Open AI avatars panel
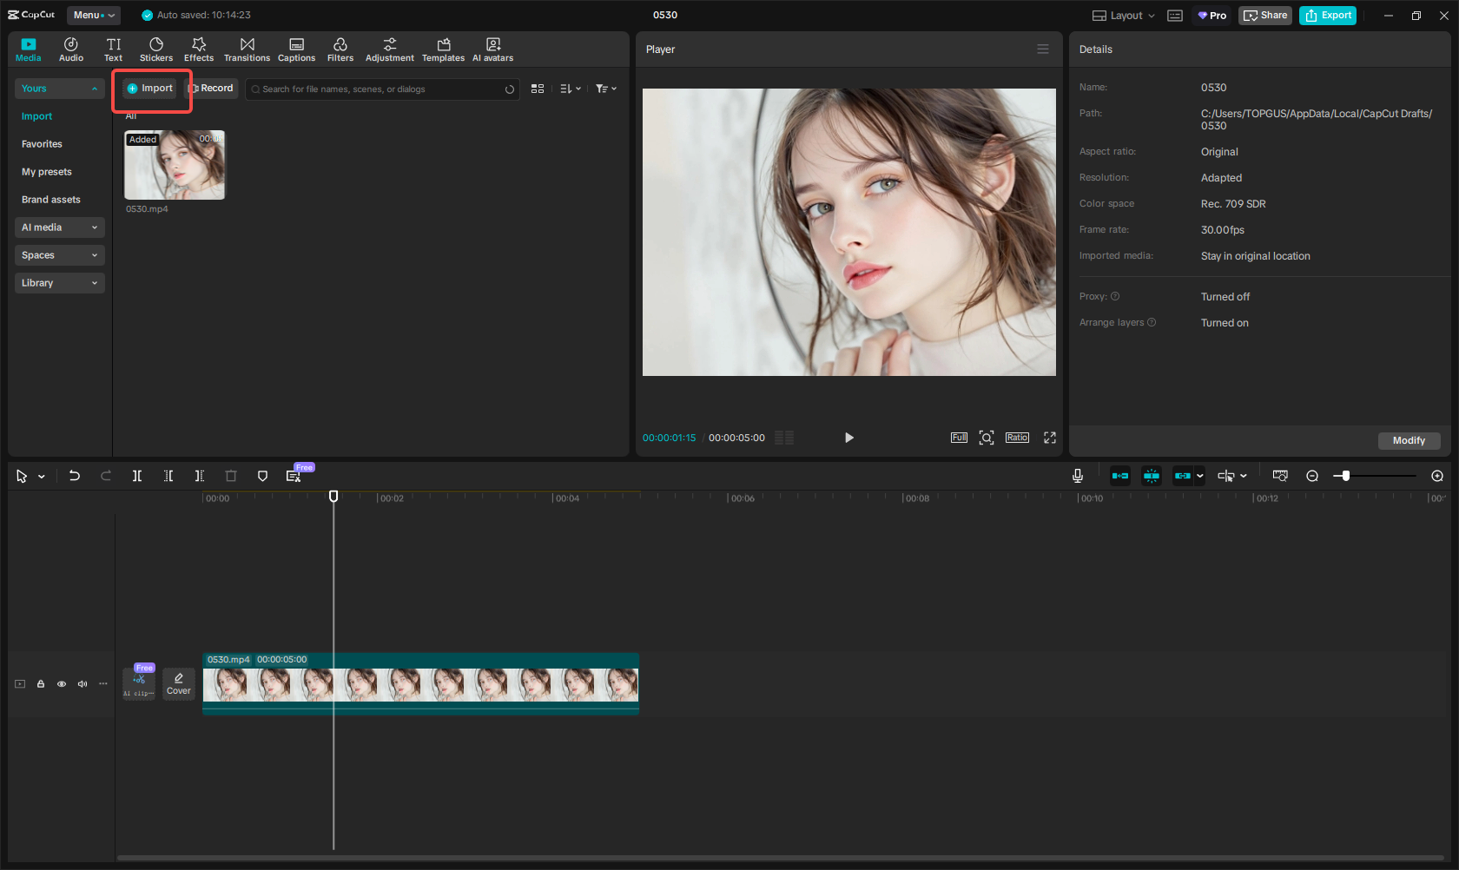 tap(492, 48)
